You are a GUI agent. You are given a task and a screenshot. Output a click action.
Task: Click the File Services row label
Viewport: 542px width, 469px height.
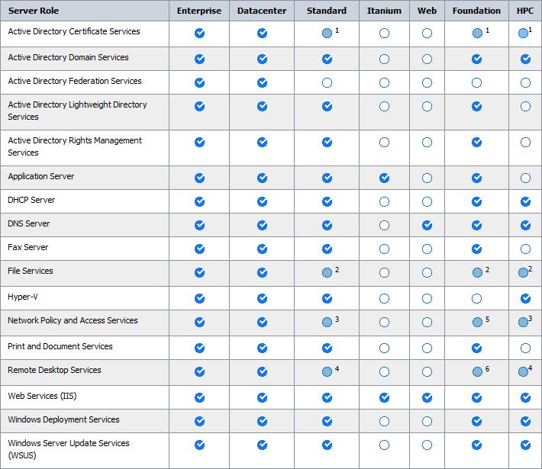pyautogui.click(x=31, y=271)
